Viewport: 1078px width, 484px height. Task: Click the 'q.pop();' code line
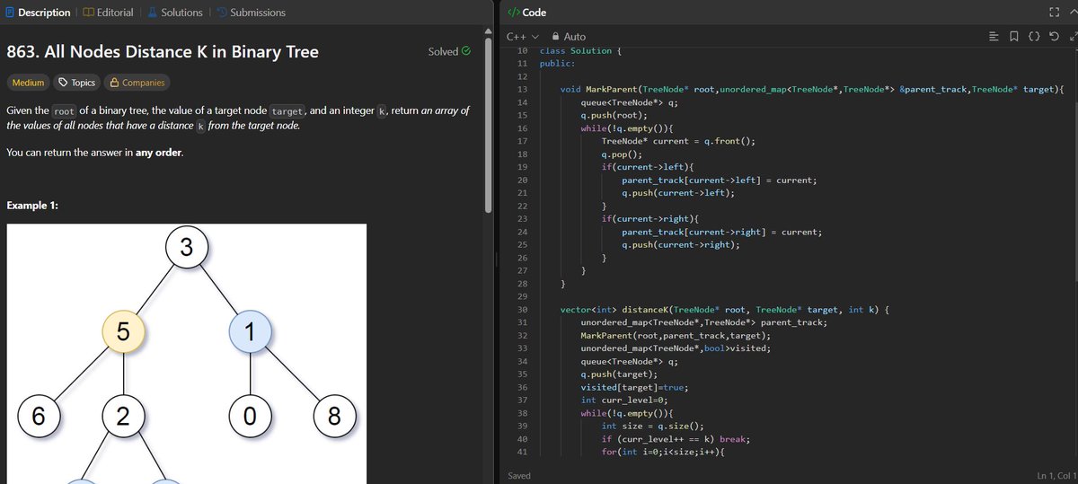click(621, 154)
